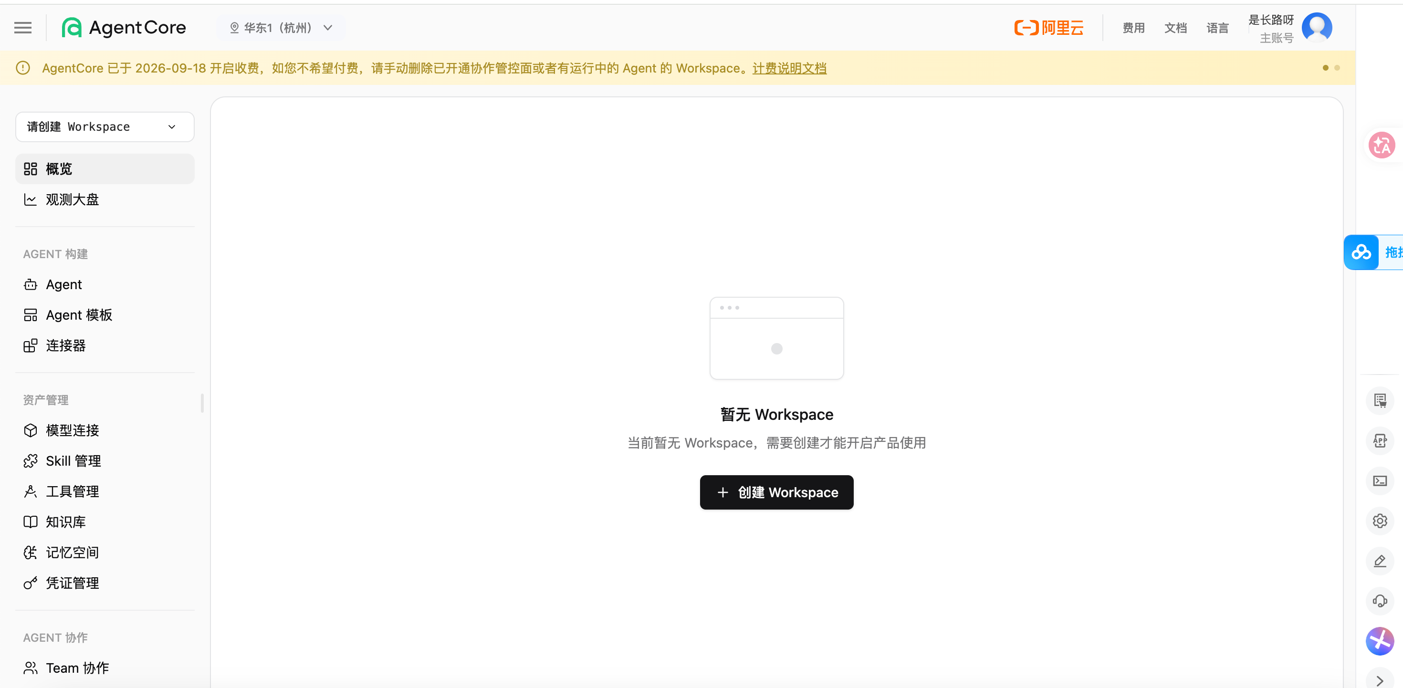The width and height of the screenshot is (1403, 688).
Task: Open 记忆空间 in the sidebar
Action: click(105, 552)
